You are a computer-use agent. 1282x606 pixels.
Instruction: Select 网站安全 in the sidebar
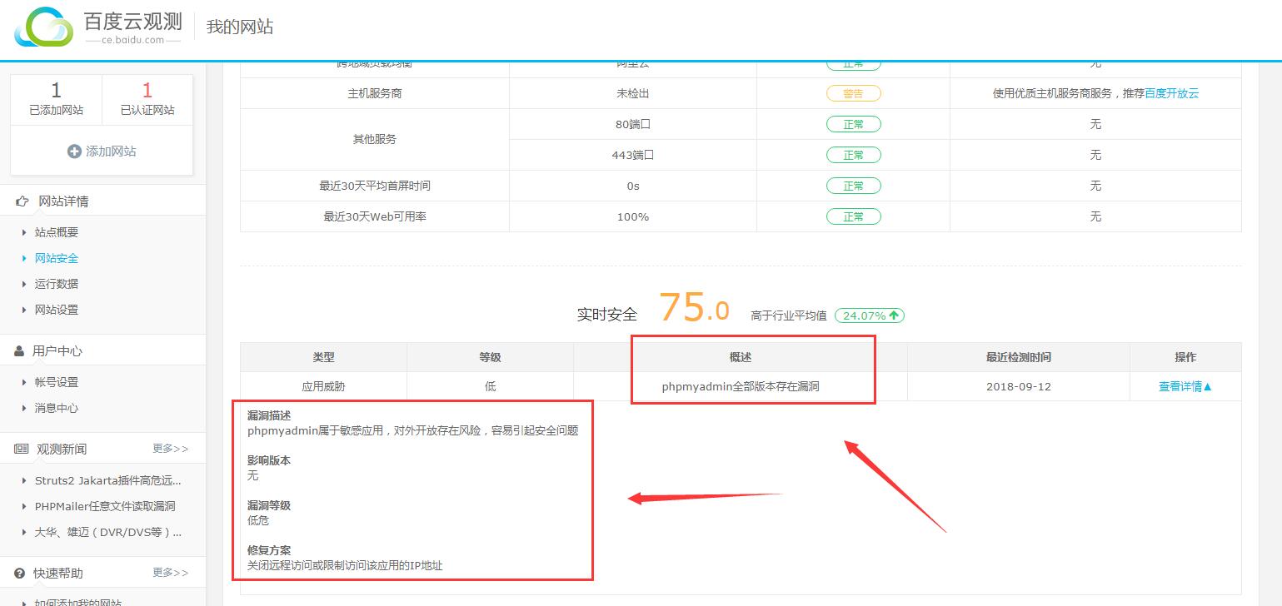click(56, 258)
